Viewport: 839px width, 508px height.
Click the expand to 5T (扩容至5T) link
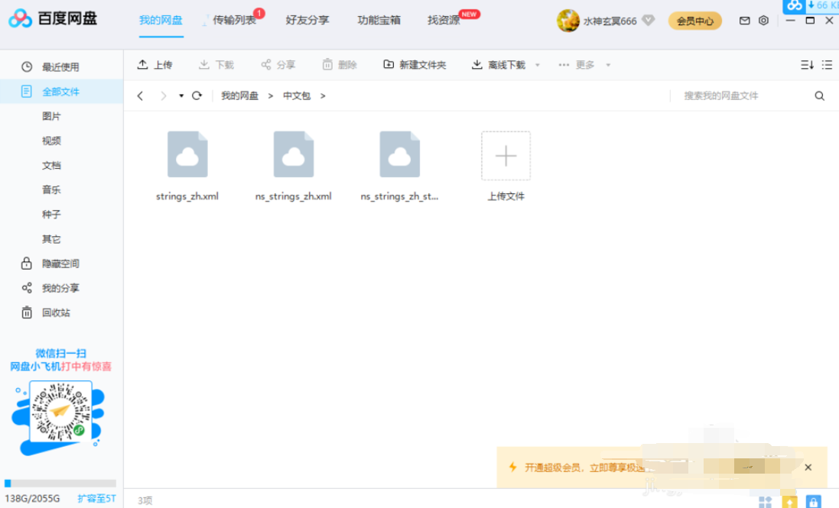coord(96,498)
